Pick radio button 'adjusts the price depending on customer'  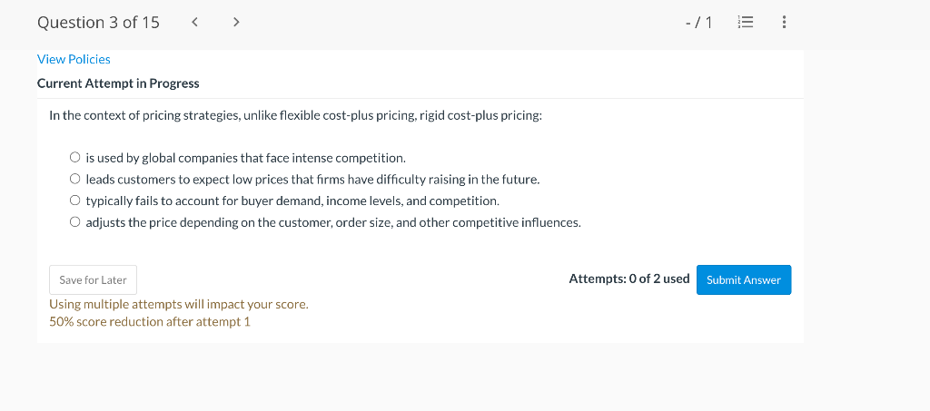tap(76, 222)
